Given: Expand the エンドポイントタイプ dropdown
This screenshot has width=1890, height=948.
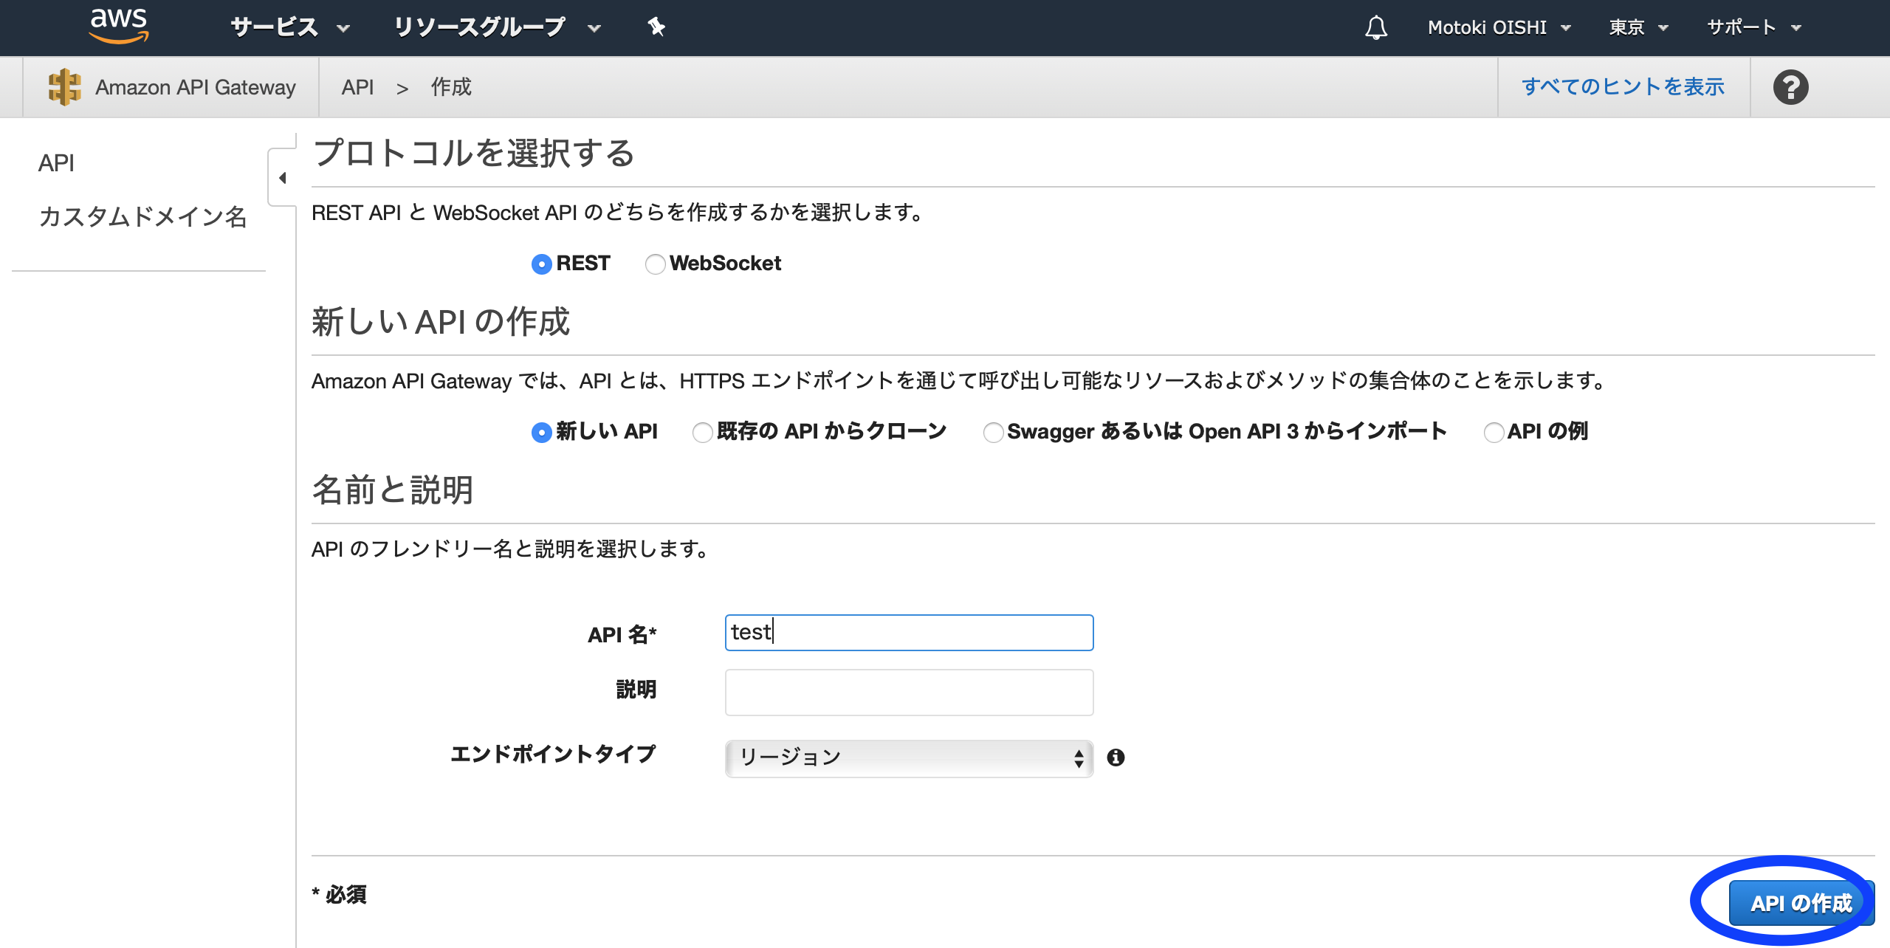Looking at the screenshot, I should tap(907, 758).
